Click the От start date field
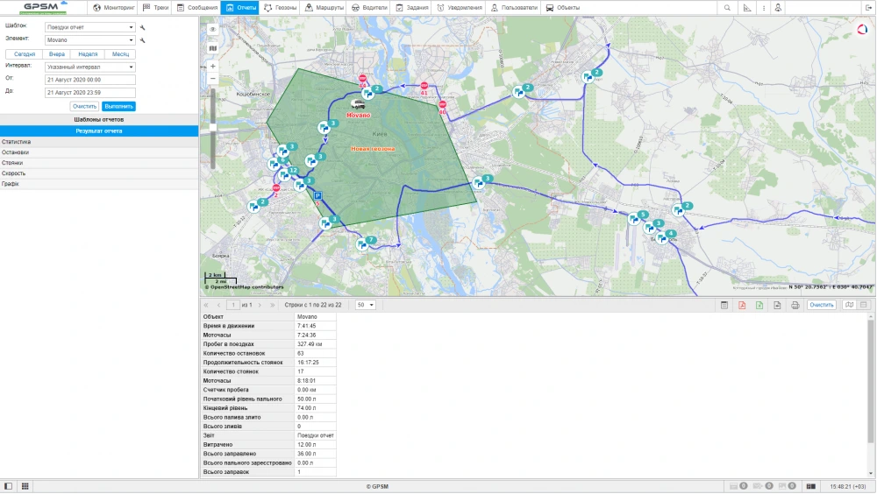Screen dimensions: 877x494 [x=90, y=80]
